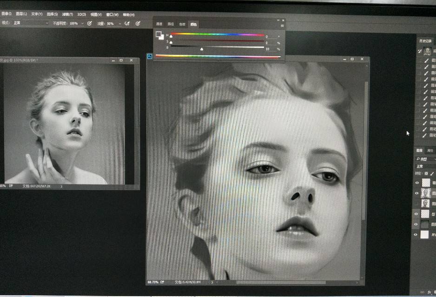Image resolution: width=436 pixels, height=297 pixels.
Task: Toggle lock transparent pixels icon in Layers
Action: click(426, 173)
